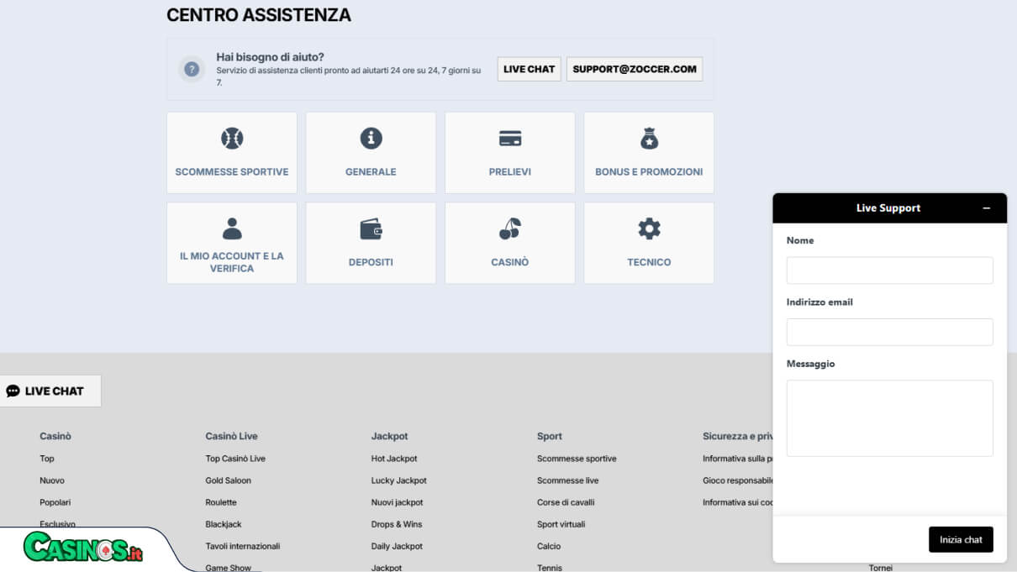Open the Scommesse sportive footer link
Image resolution: width=1017 pixels, height=572 pixels.
click(x=577, y=459)
